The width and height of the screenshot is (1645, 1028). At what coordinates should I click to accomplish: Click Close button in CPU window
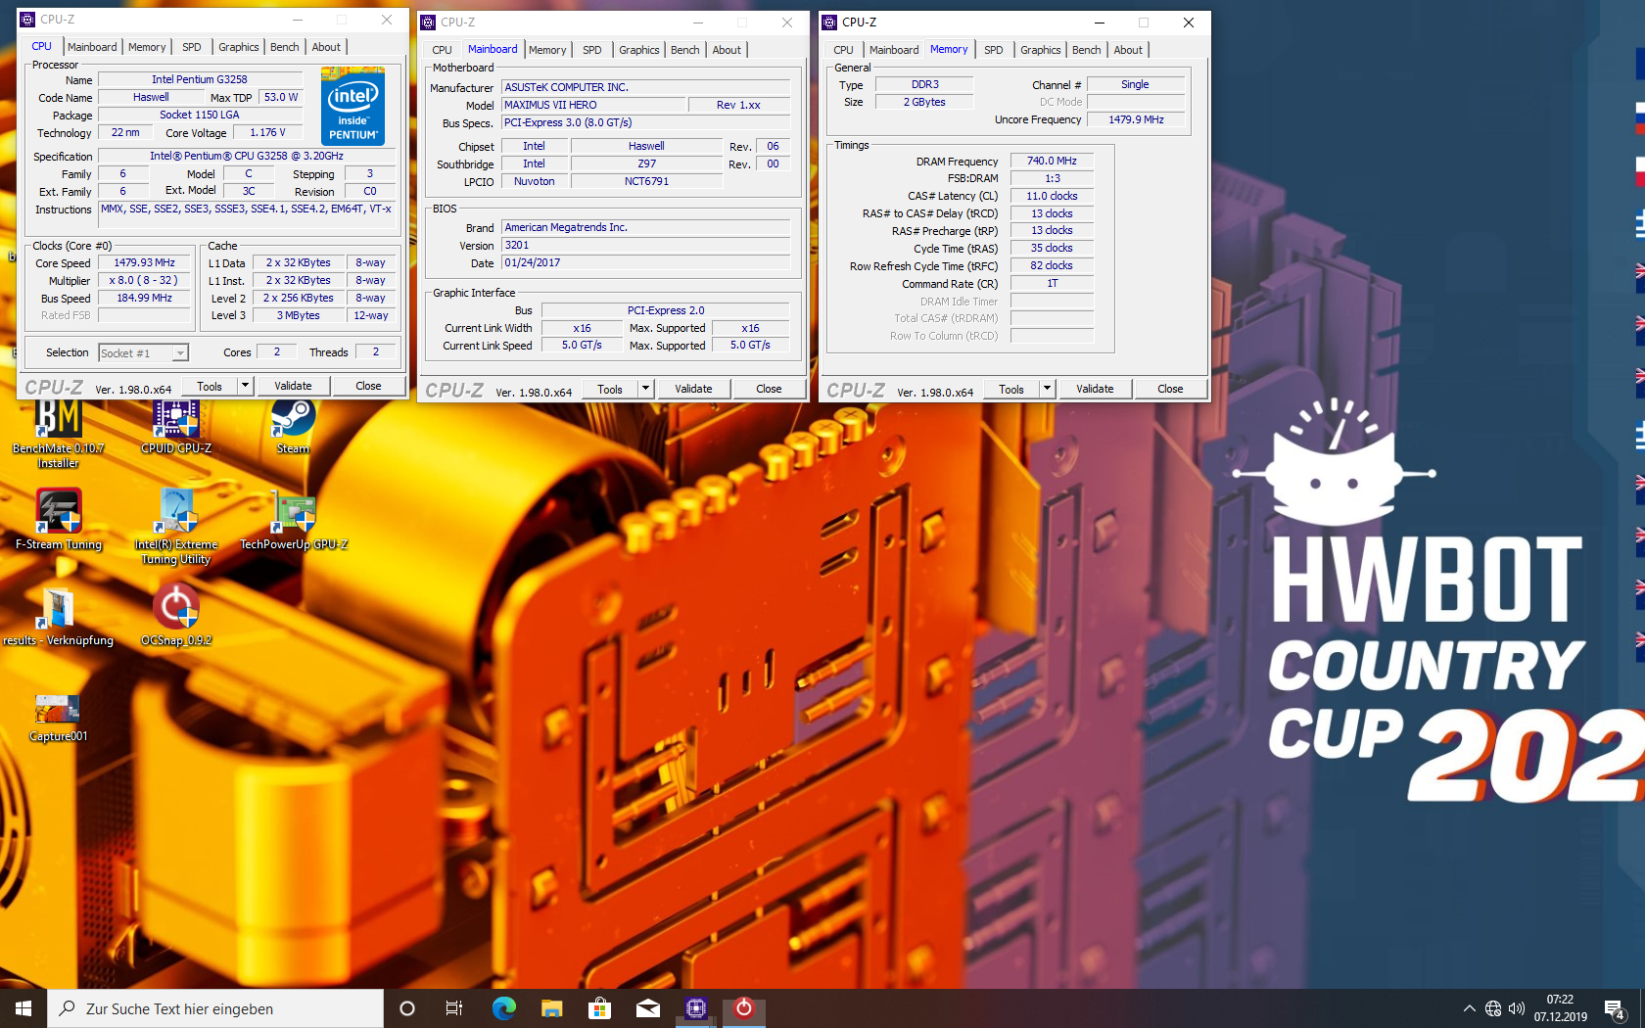(368, 386)
